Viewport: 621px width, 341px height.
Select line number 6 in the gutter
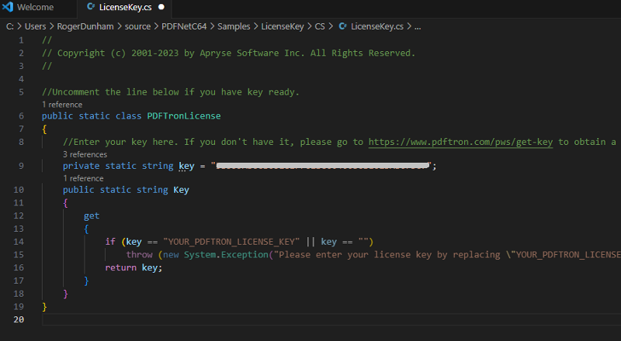tap(21, 116)
